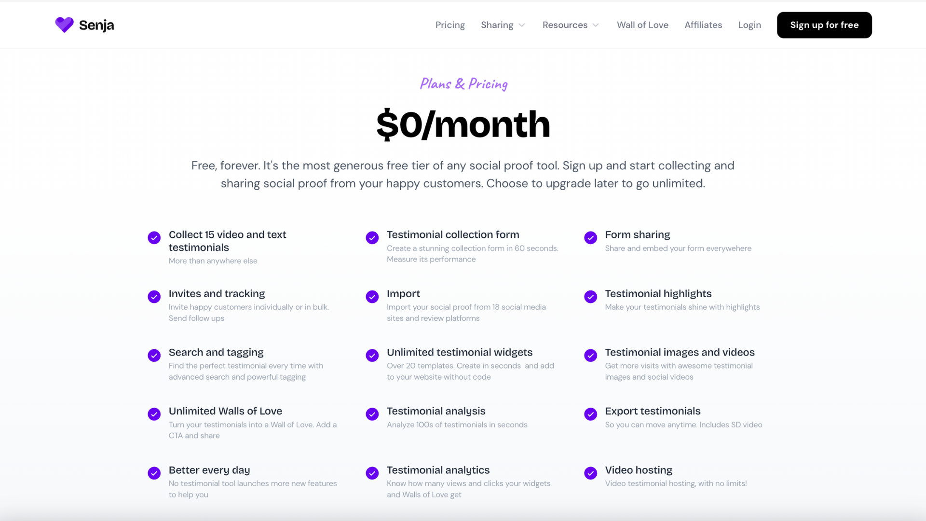This screenshot has height=521, width=926.
Task: Click checkmark beside Unlimited testimonial widgets
Action: point(372,356)
